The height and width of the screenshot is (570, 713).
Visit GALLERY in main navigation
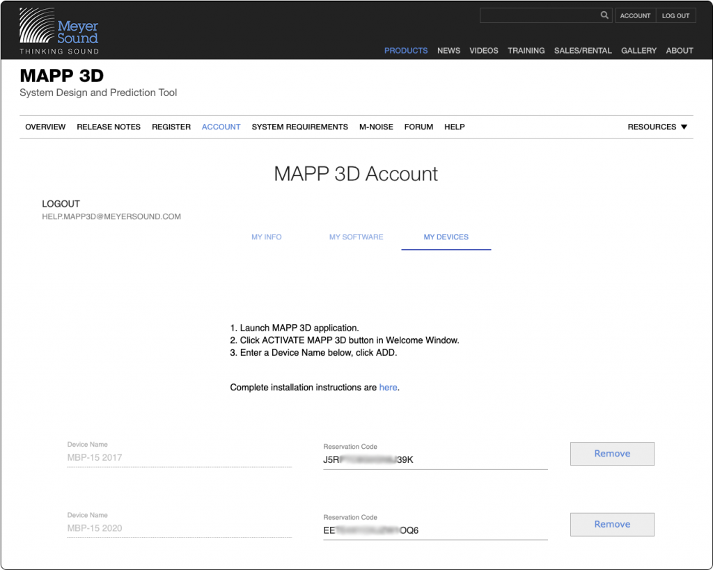point(638,50)
